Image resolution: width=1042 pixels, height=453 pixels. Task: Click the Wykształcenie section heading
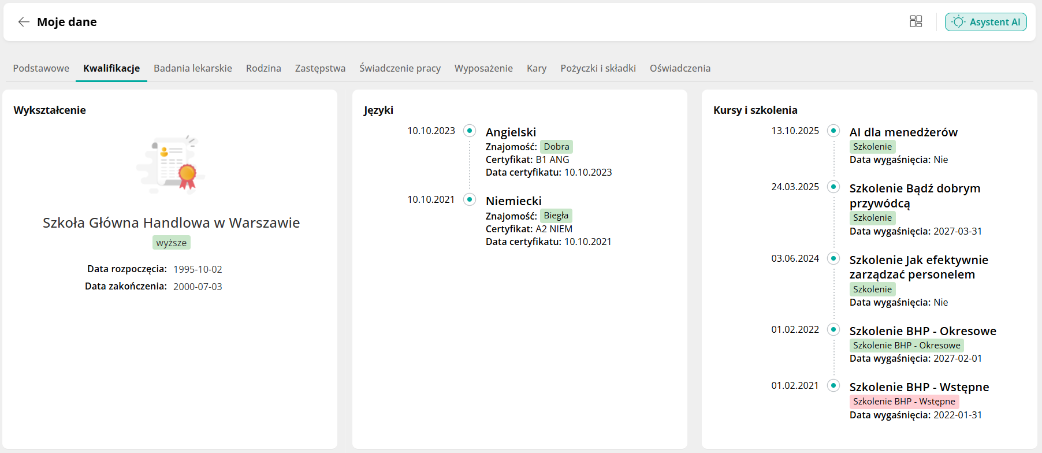[x=50, y=110]
